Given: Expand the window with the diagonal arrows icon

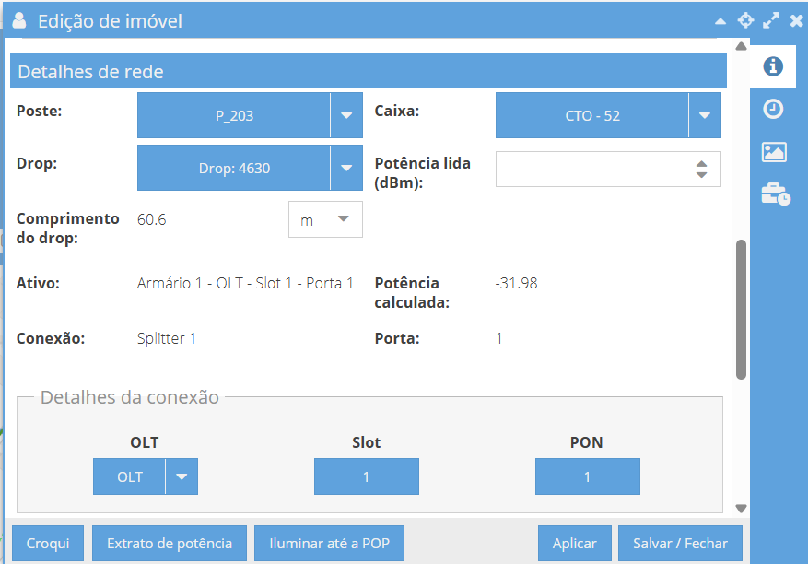Looking at the screenshot, I should coord(771,20).
